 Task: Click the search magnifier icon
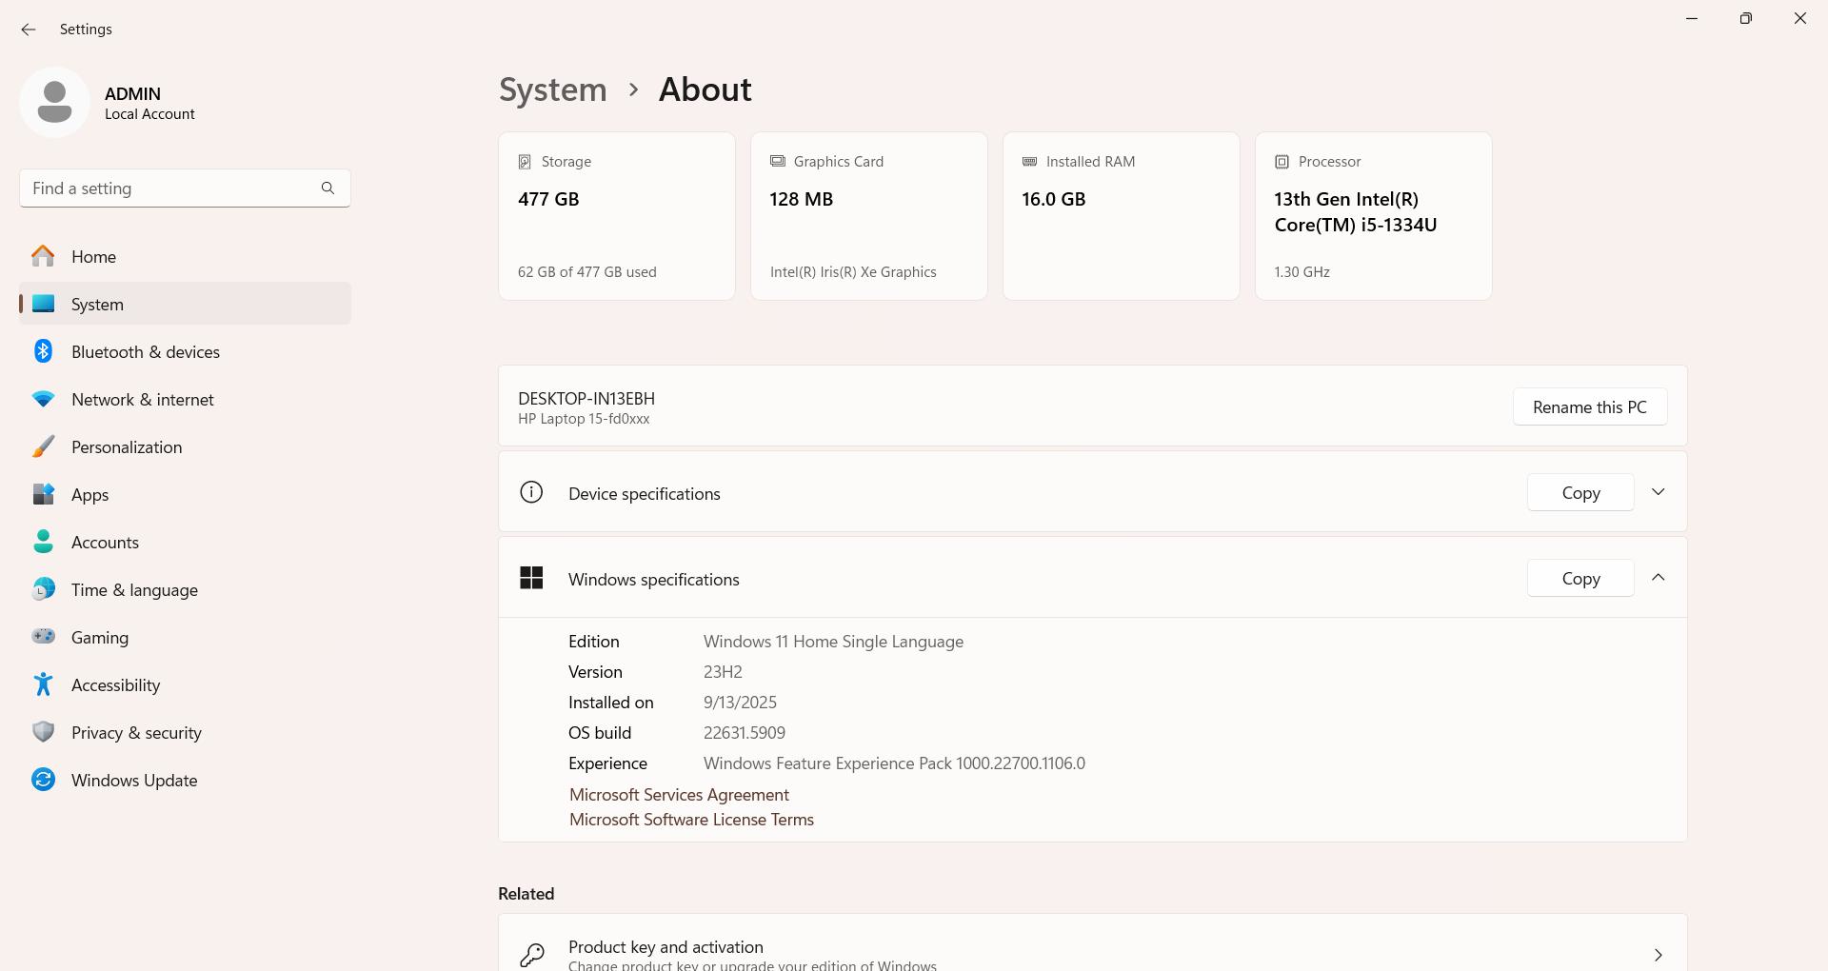pos(328,188)
